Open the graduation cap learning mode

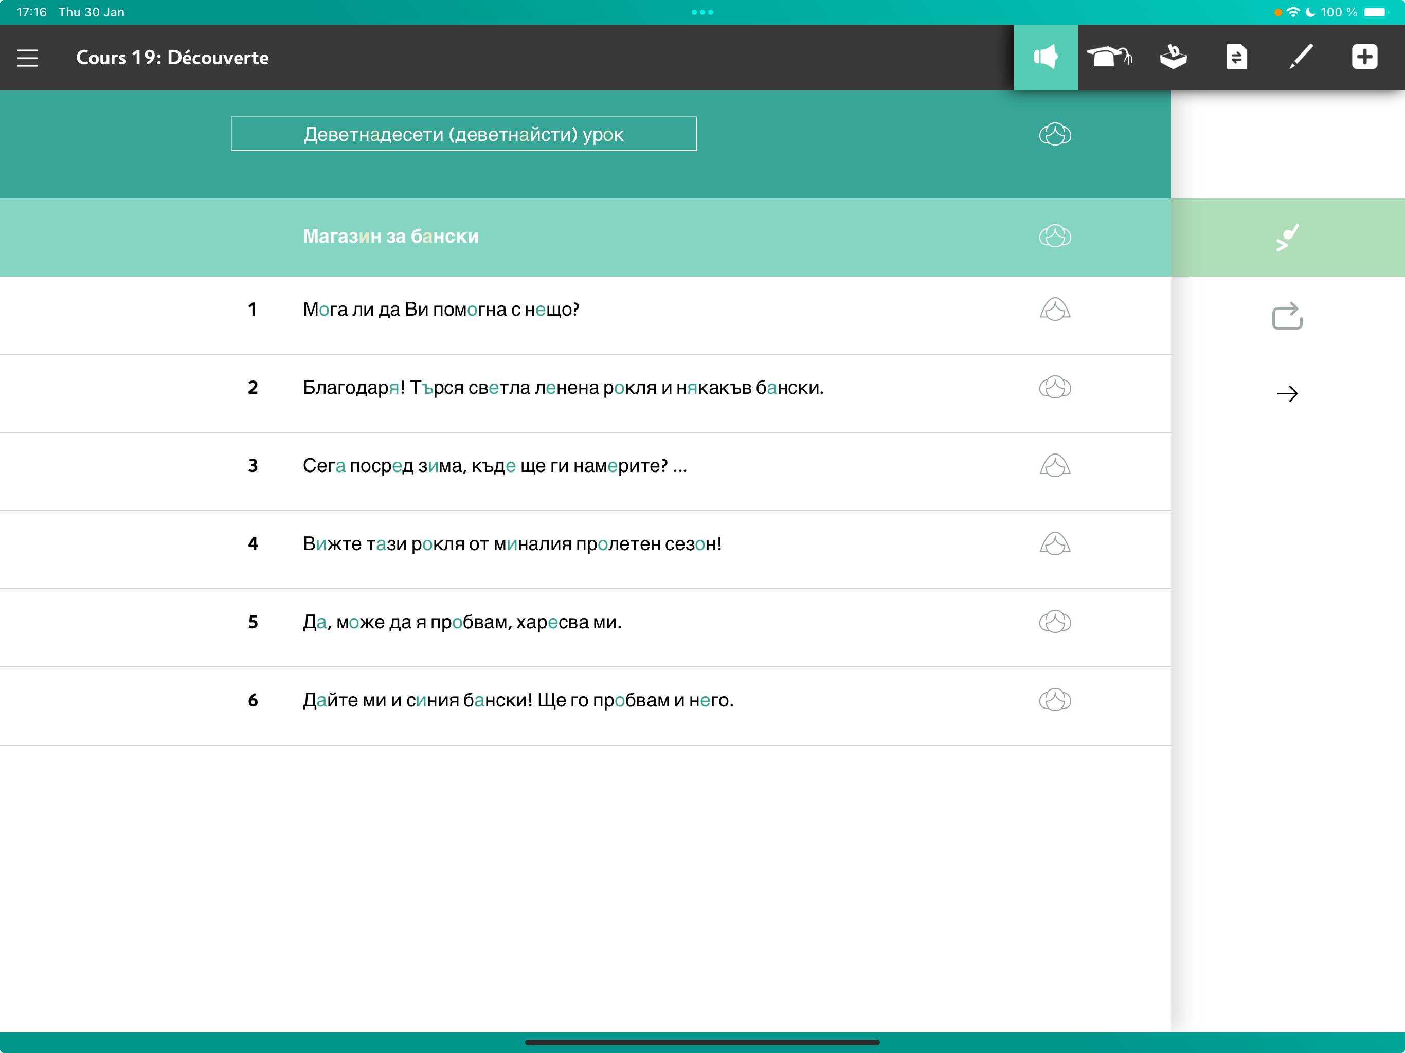(1109, 58)
